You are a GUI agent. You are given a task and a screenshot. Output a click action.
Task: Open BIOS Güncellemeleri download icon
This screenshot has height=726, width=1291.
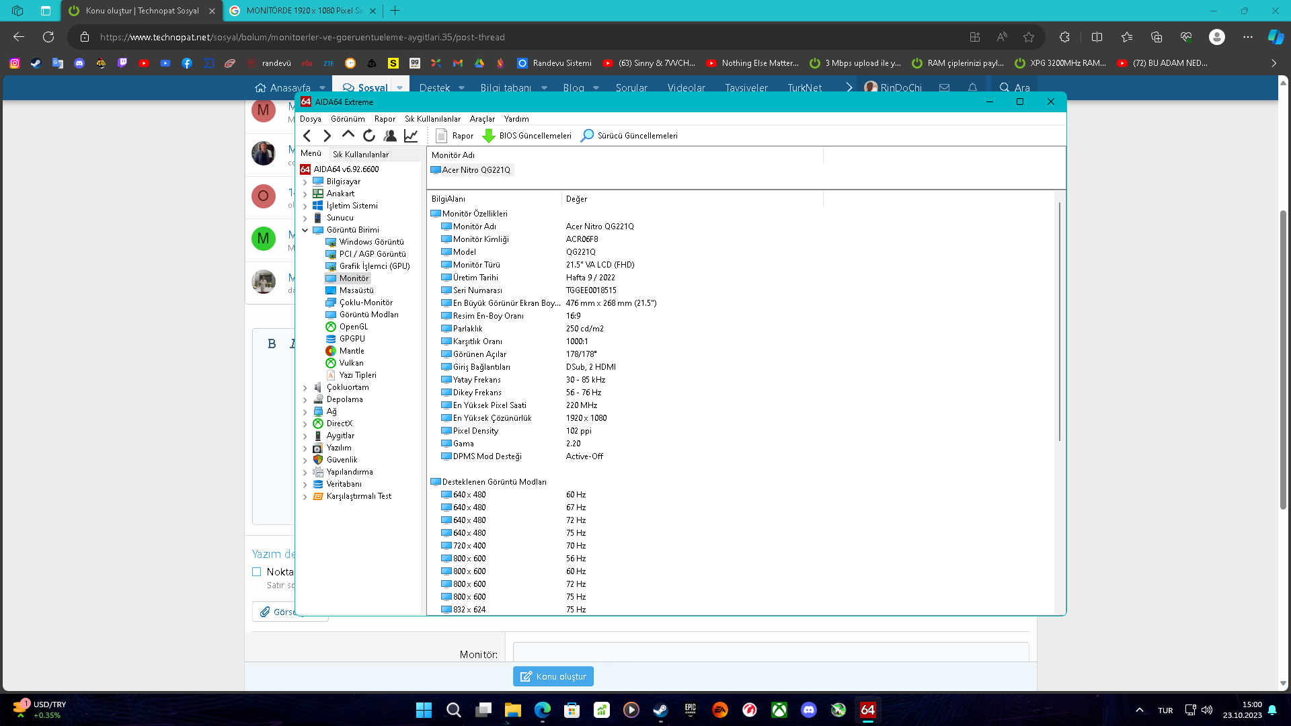[x=489, y=136]
